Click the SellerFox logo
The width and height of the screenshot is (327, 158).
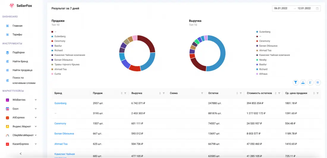(21, 6)
